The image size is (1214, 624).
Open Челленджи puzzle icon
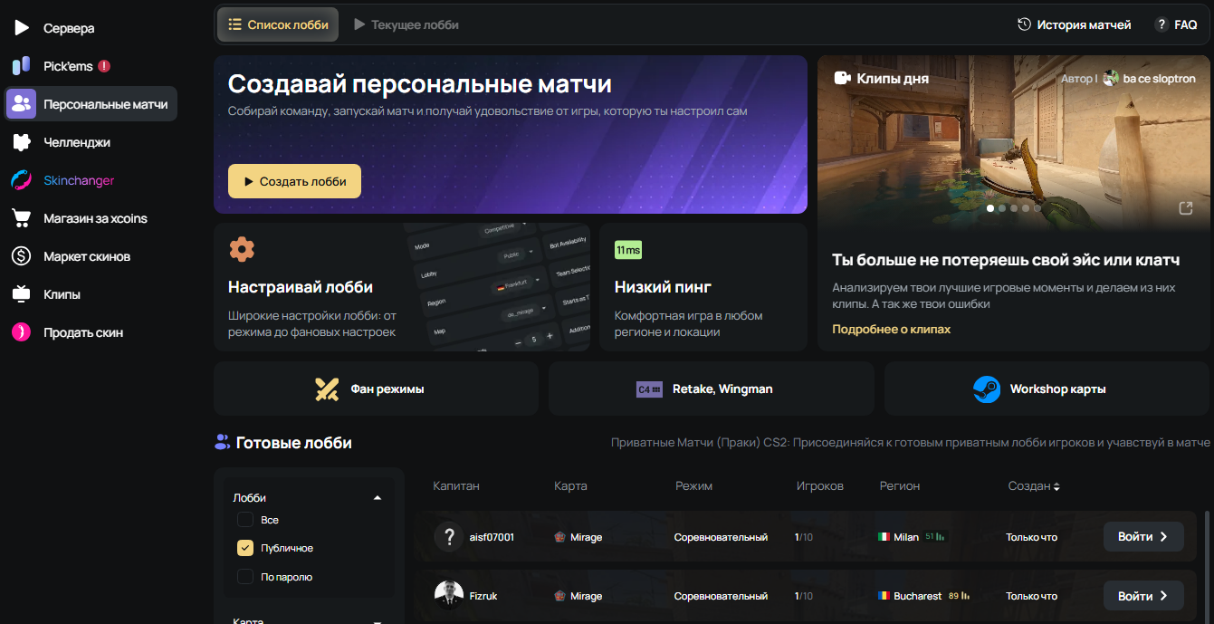coord(21,142)
